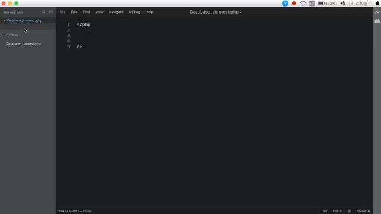Click the Apple logo in top bar
Screen dimensions: 381x214
pos(377,3)
